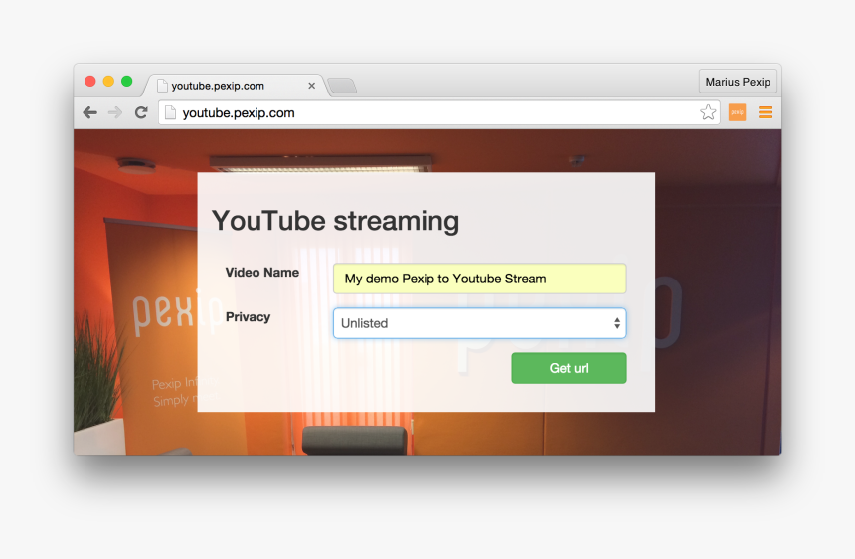855x559 pixels.
Task: Click the browser forward arrow
Action: point(115,112)
